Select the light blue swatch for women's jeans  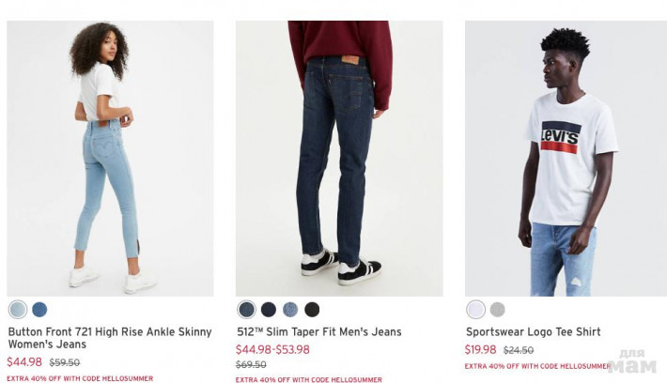click(x=17, y=310)
